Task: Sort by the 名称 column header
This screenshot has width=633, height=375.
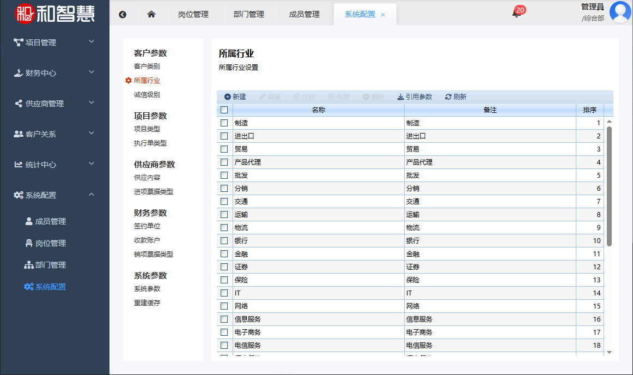Action: [318, 110]
